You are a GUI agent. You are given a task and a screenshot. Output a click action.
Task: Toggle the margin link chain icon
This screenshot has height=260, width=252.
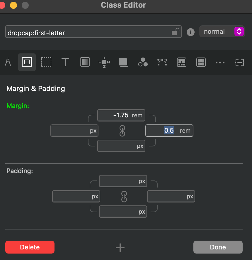(122, 131)
